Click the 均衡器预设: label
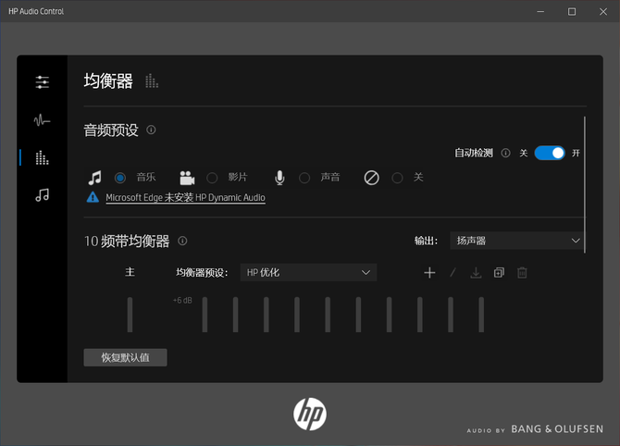The image size is (620, 446). click(x=202, y=272)
